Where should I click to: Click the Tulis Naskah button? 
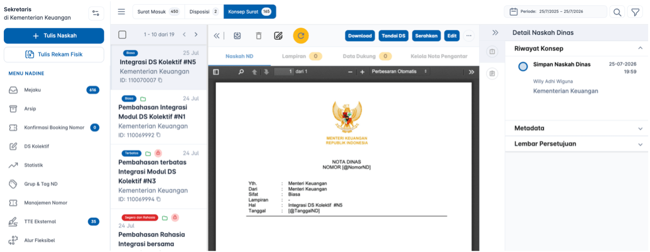point(54,36)
